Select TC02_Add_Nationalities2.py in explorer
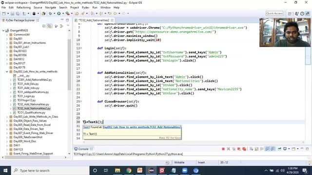Image resolution: width=312 pixels, height=175 pixels. click(34, 108)
